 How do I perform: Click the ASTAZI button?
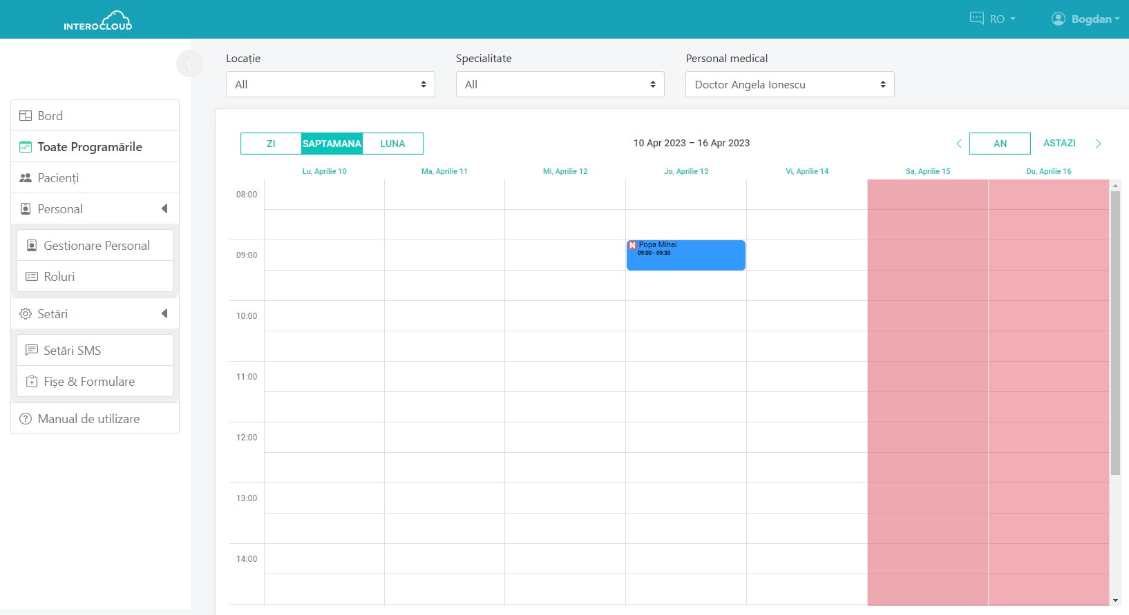coord(1059,143)
